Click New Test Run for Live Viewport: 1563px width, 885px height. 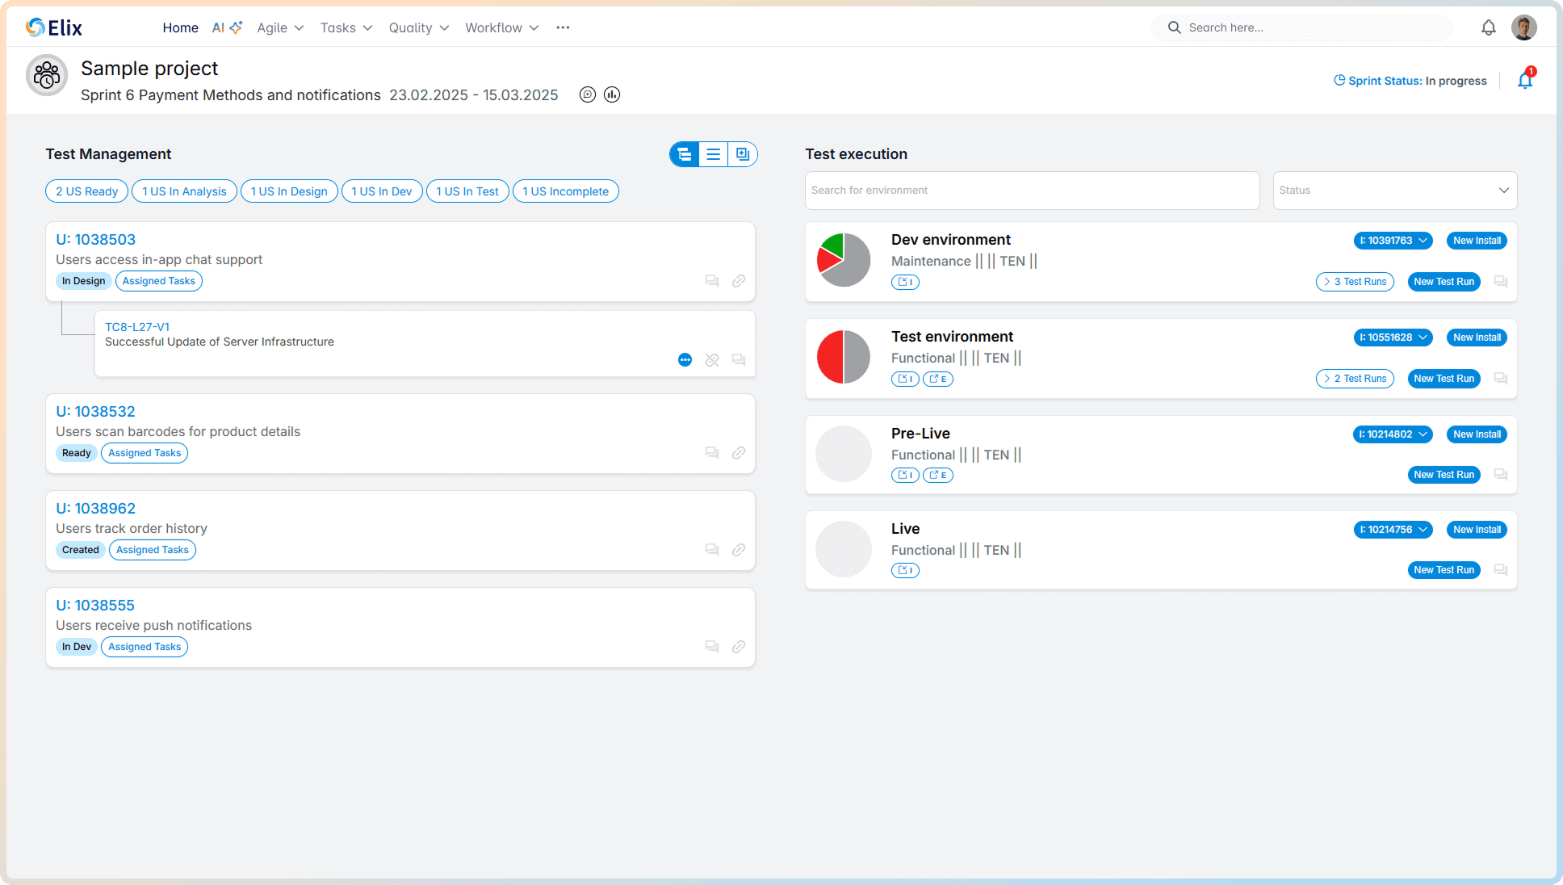(x=1444, y=570)
